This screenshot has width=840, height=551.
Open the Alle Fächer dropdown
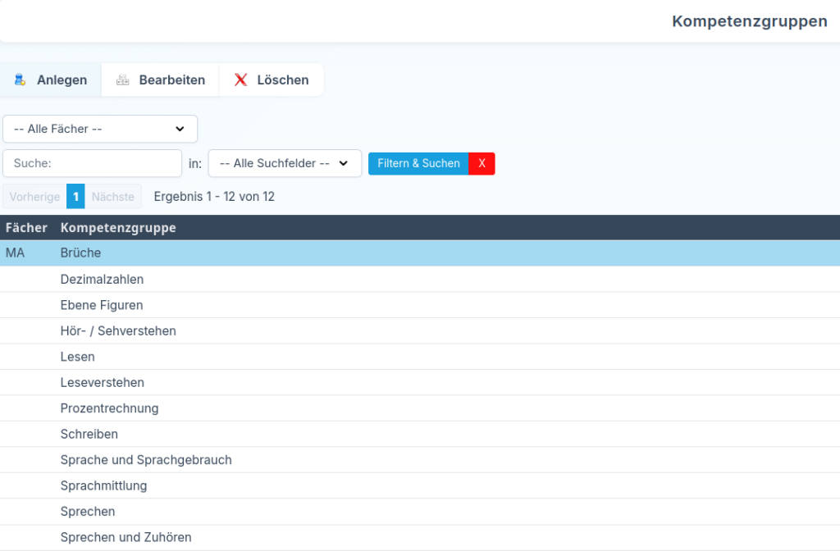pos(100,129)
